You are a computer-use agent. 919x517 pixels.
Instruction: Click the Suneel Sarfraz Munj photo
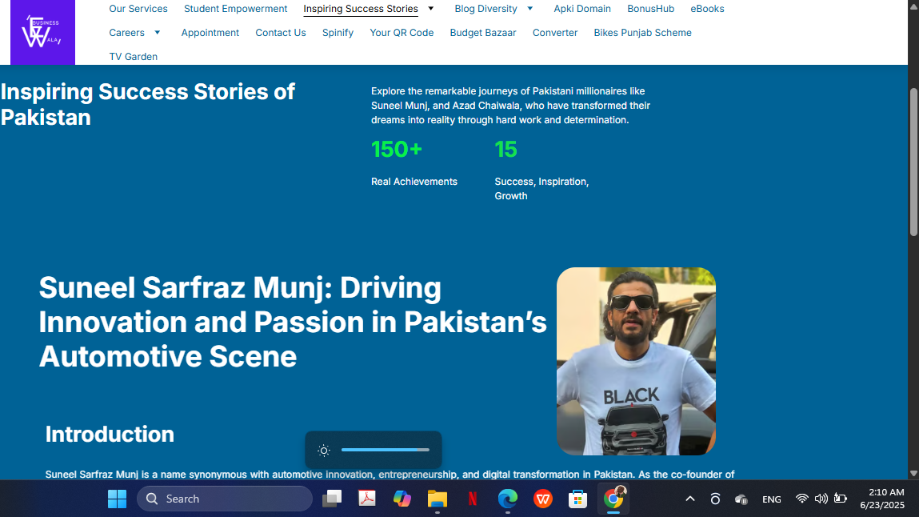636,361
